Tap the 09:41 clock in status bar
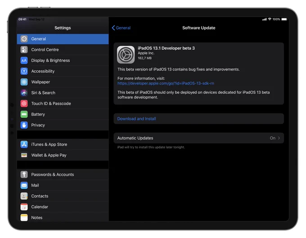The height and width of the screenshot is (238, 306). [x=22, y=19]
